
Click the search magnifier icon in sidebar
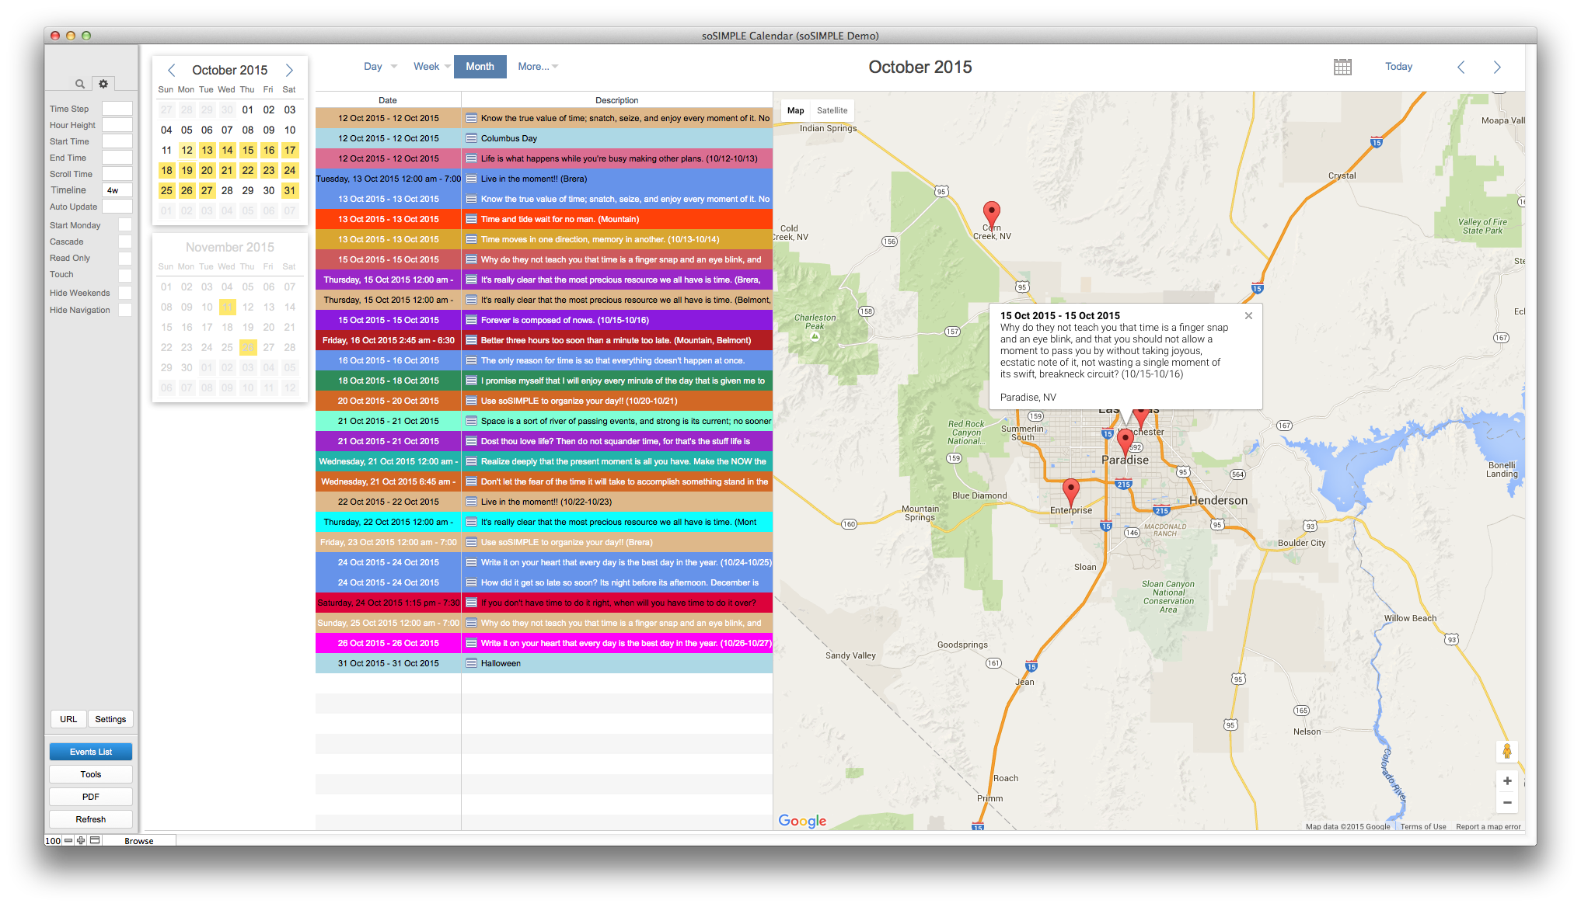tap(79, 84)
